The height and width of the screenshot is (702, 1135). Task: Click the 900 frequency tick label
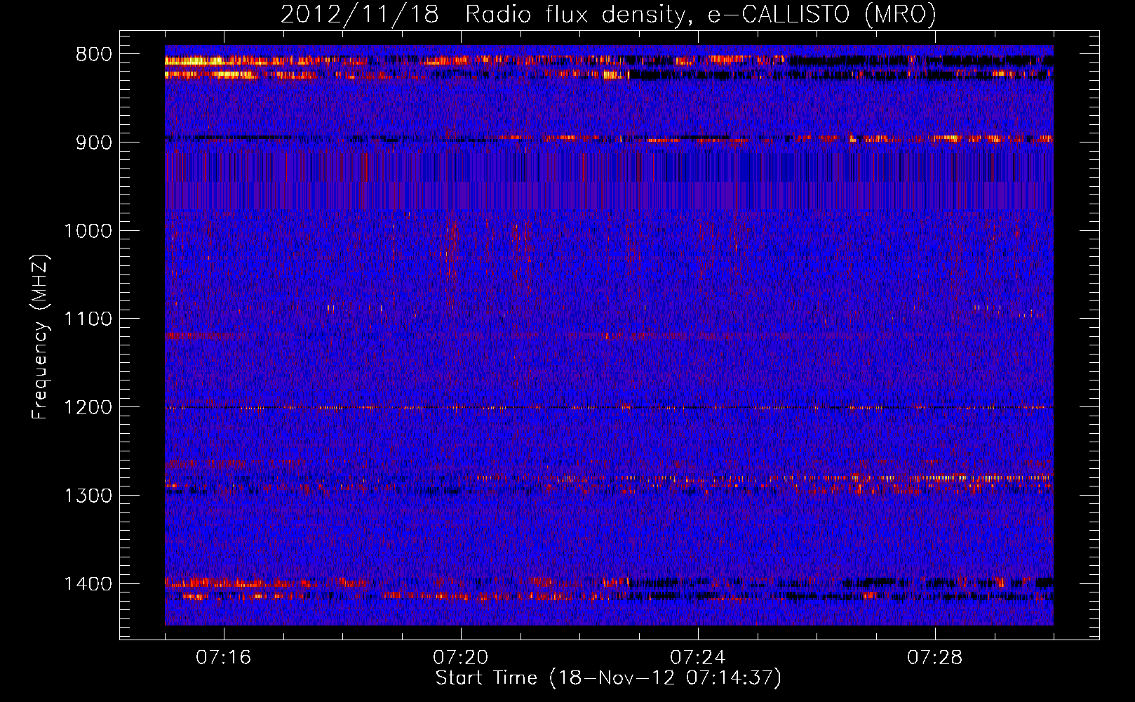click(94, 143)
